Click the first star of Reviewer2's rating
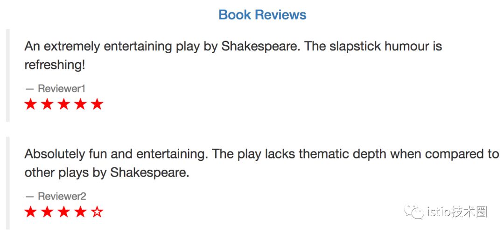This screenshot has height=234, width=504. [x=30, y=213]
